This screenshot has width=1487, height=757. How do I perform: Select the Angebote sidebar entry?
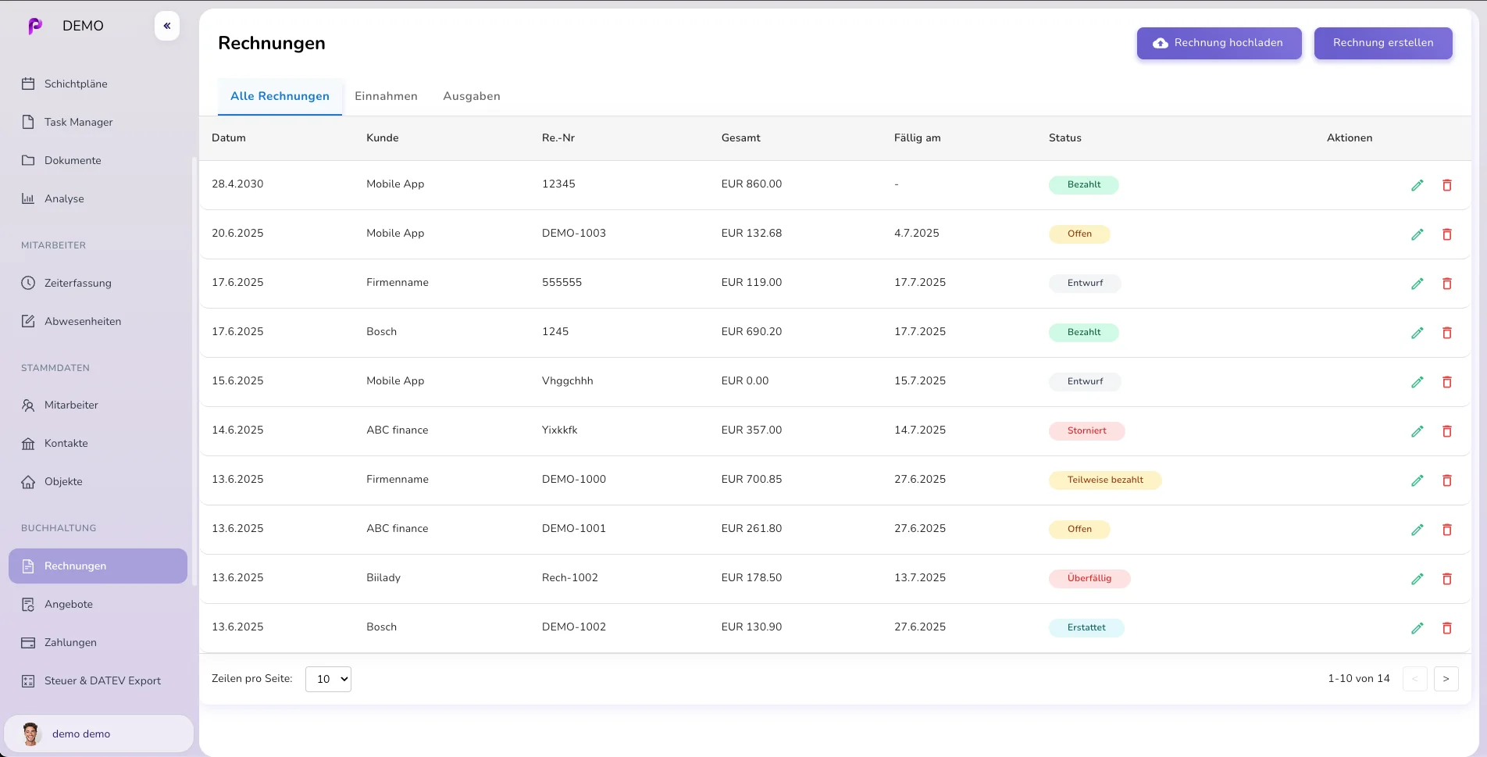[68, 604]
